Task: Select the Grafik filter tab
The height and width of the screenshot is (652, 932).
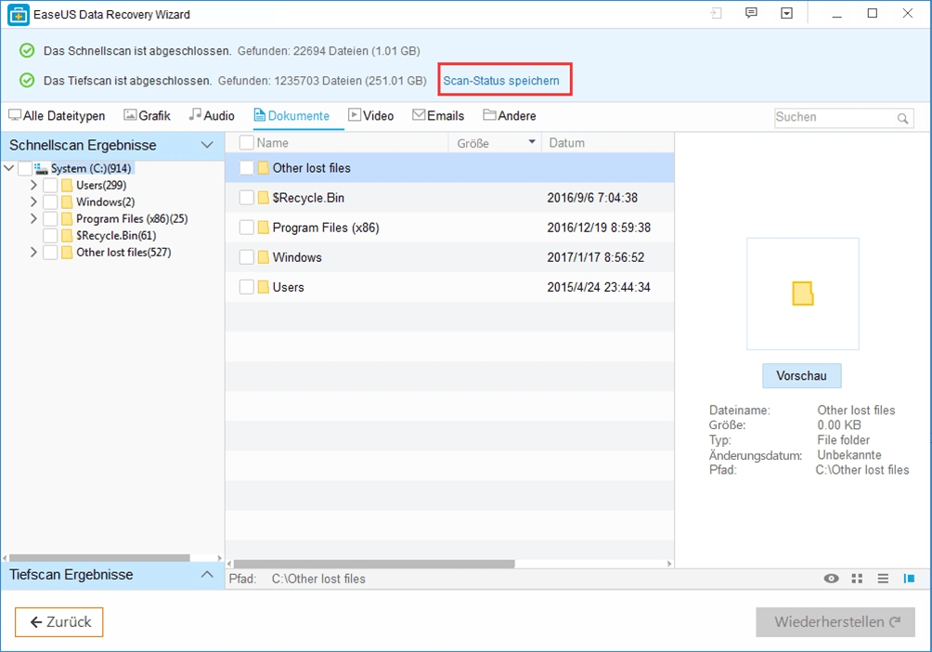Action: [x=147, y=115]
